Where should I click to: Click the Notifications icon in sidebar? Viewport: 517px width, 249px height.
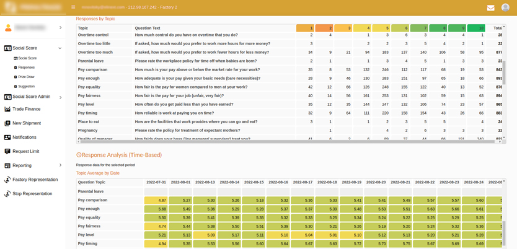7,138
